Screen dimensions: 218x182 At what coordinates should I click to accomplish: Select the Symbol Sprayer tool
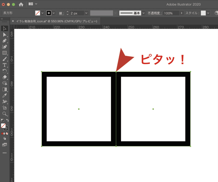pyautogui.click(x=5, y=102)
